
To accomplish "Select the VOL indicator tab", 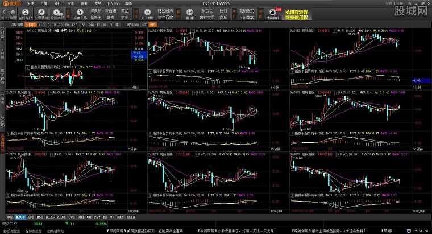I will tap(10, 217).
